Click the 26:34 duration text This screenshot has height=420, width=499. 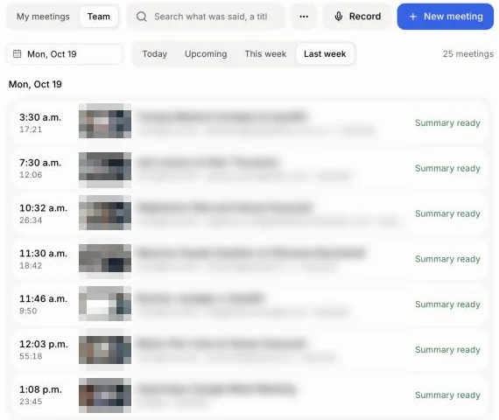(31, 220)
